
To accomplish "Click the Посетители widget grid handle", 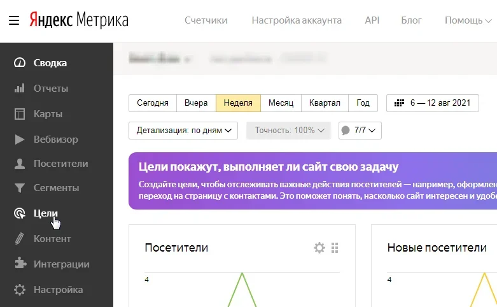I will click(x=335, y=248).
